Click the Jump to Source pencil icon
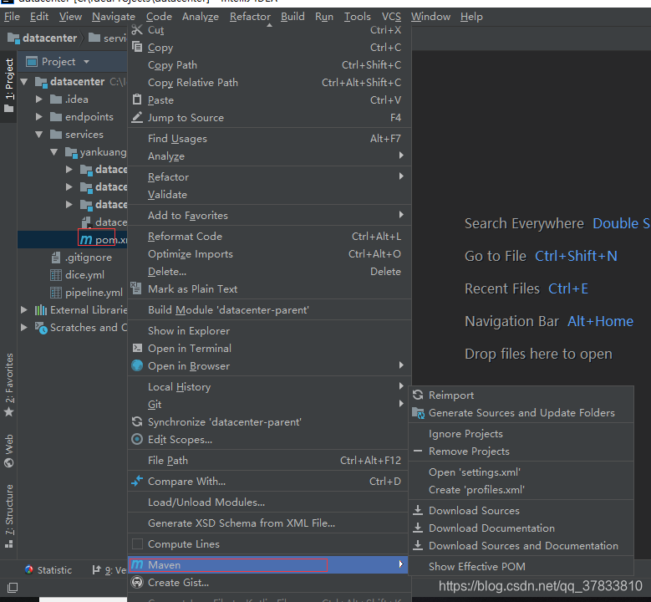Image resolution: width=651 pixels, height=602 pixels. (137, 117)
